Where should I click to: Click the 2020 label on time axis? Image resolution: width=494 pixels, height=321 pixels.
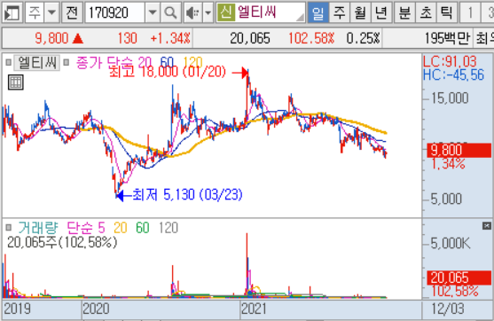pos(96,309)
